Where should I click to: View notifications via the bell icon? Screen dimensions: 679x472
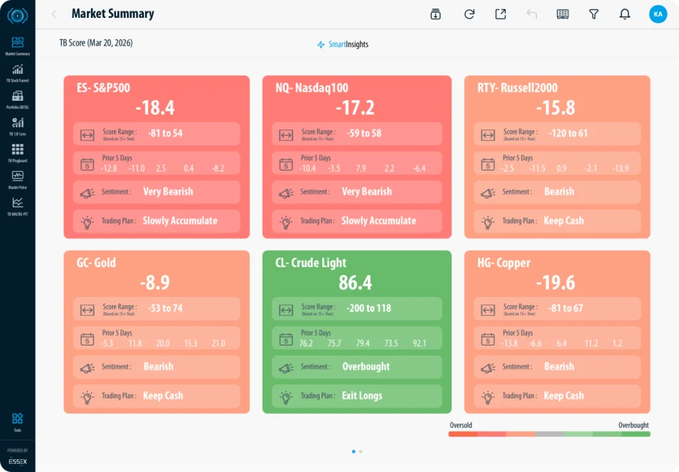pos(625,14)
